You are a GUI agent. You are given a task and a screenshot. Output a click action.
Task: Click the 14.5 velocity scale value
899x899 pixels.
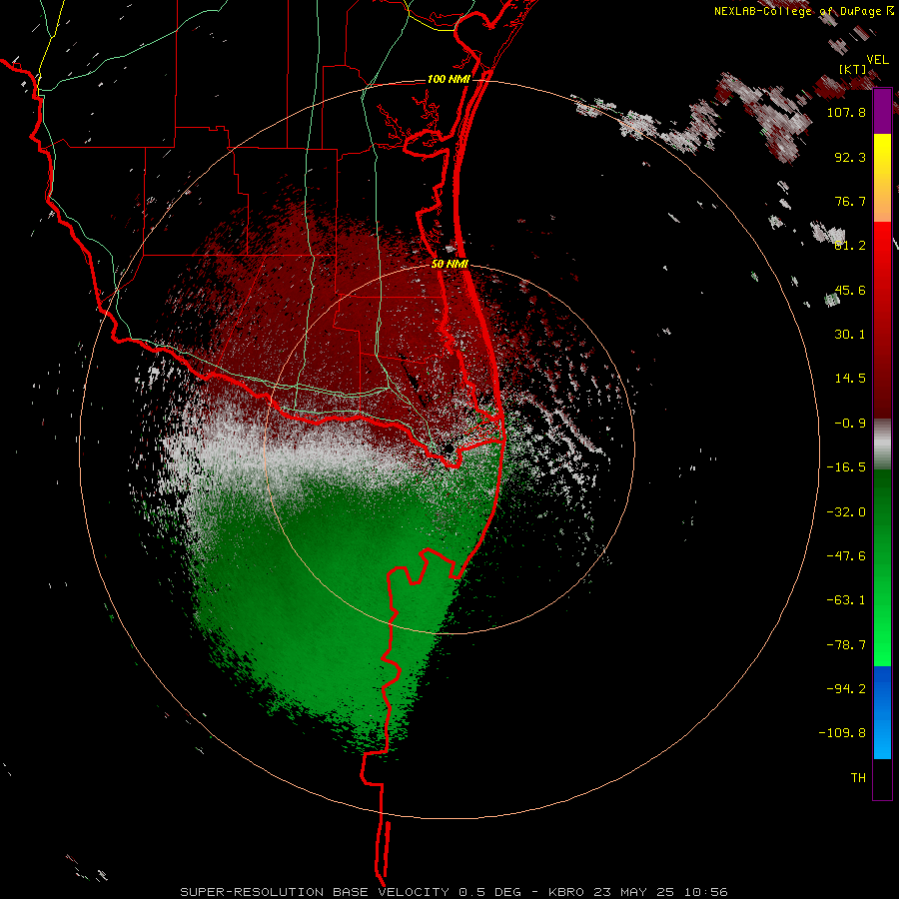coord(850,379)
